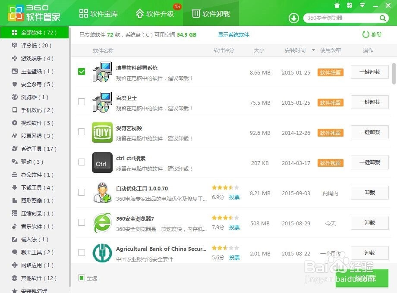The width and height of the screenshot is (397, 293).
Task: Open the title bar main menu dropdown
Action: pyautogui.click(x=362, y=5)
